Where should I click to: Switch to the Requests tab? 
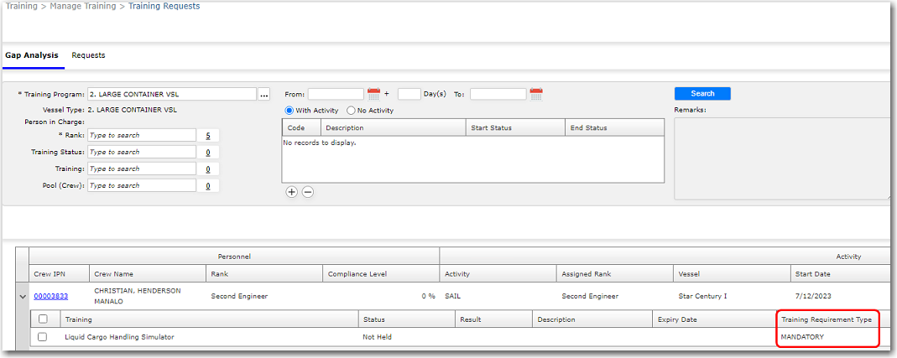click(88, 55)
